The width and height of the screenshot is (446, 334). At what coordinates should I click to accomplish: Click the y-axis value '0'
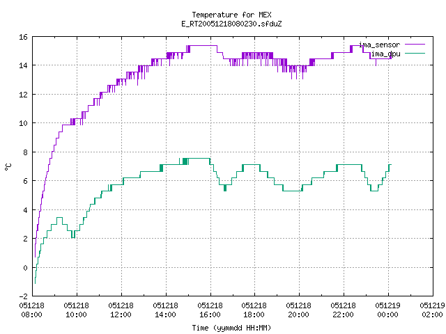[x=25, y=267]
